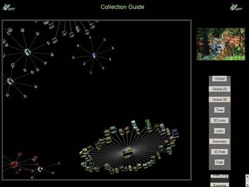Image resolution: width=249 pixels, height=187 pixels.
Task: Activate the 3D Path view
Action: click(219, 152)
